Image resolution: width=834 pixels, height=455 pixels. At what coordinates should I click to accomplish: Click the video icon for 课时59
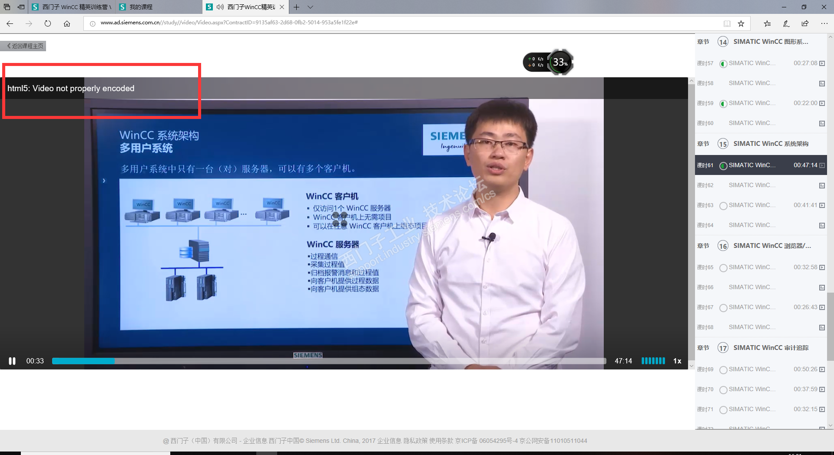point(822,103)
